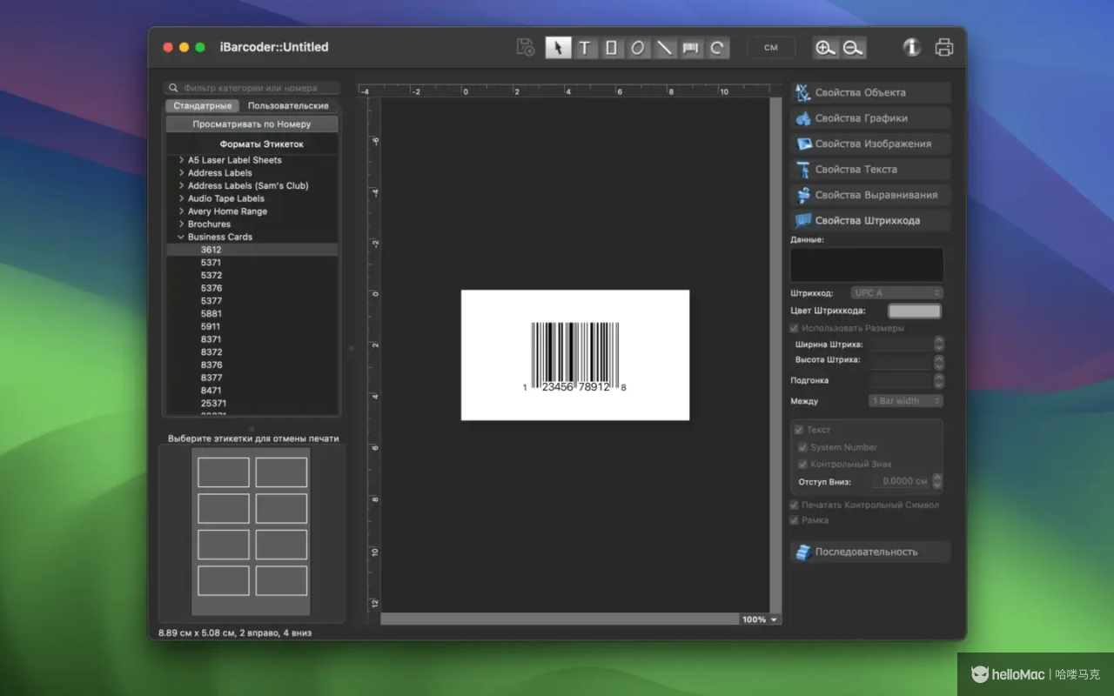
Task: Click the Последовательность stack icon
Action: [x=803, y=552]
